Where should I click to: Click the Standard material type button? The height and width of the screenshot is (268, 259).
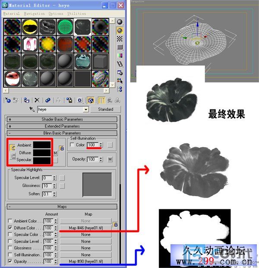[105, 110]
